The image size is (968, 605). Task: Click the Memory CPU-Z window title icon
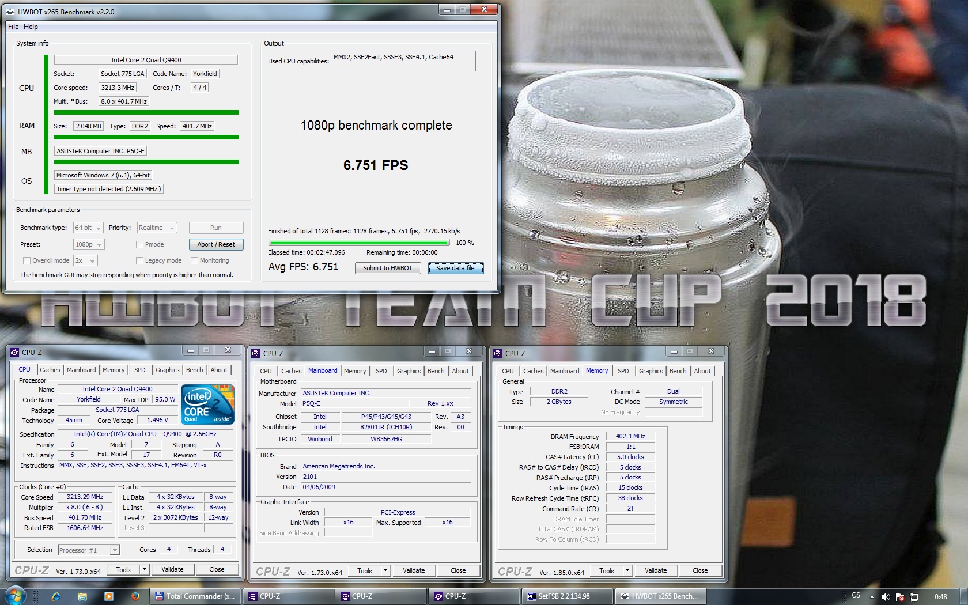point(498,354)
